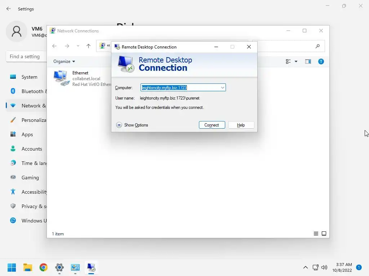The image size is (369, 276).
Task: Open the Windows Start menu
Action: click(x=12, y=267)
